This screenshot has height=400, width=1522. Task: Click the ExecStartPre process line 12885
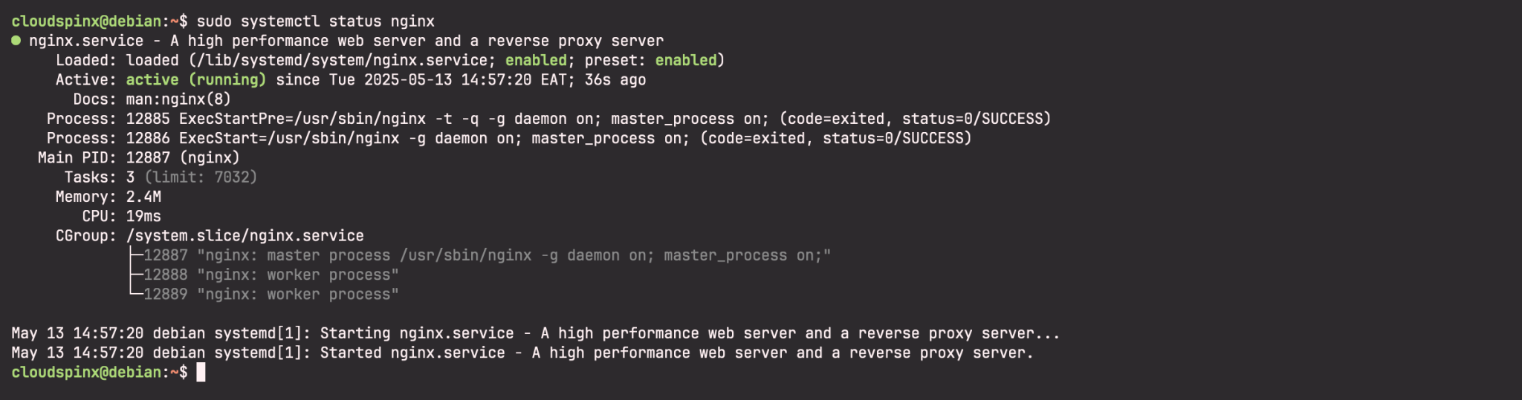tap(587, 119)
